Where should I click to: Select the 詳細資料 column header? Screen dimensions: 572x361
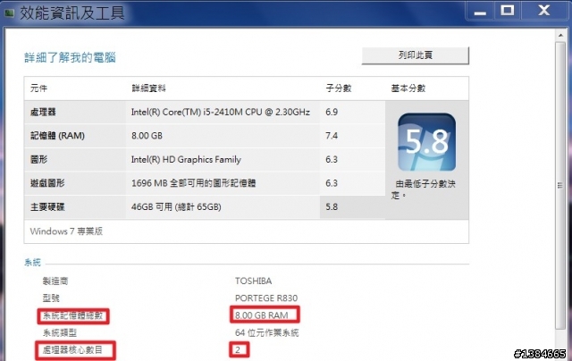148,88
